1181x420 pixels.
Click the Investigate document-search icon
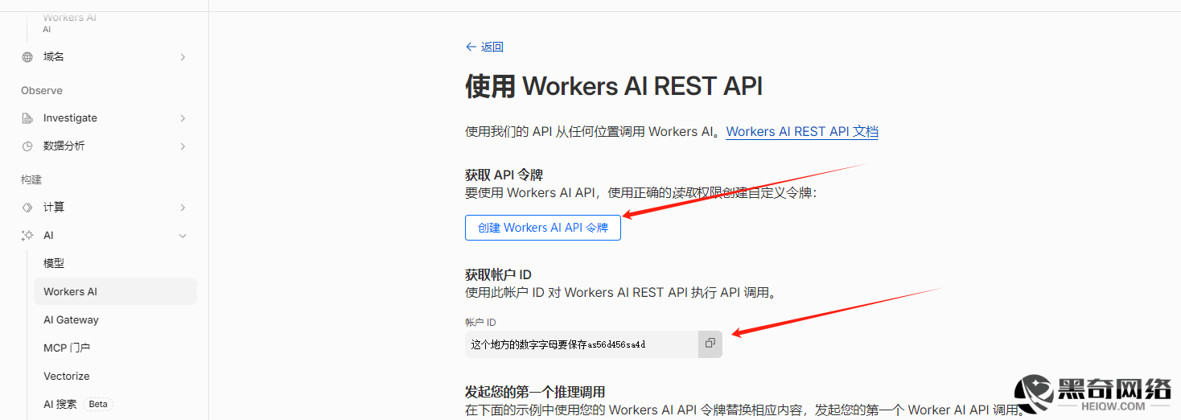pyautogui.click(x=27, y=118)
